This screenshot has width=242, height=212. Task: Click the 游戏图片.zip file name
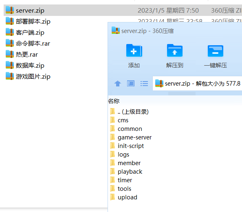33,77
